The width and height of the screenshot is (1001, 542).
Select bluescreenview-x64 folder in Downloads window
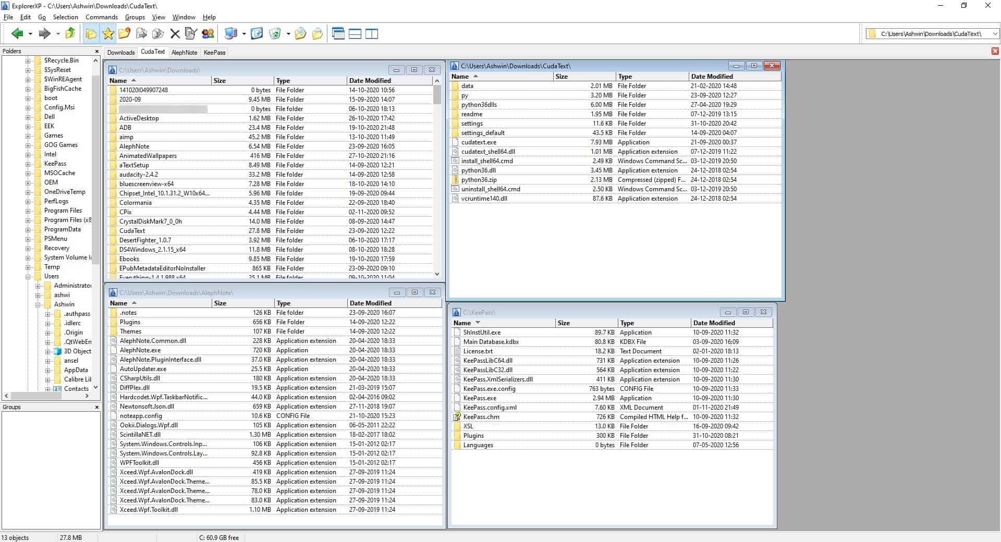pyautogui.click(x=147, y=184)
